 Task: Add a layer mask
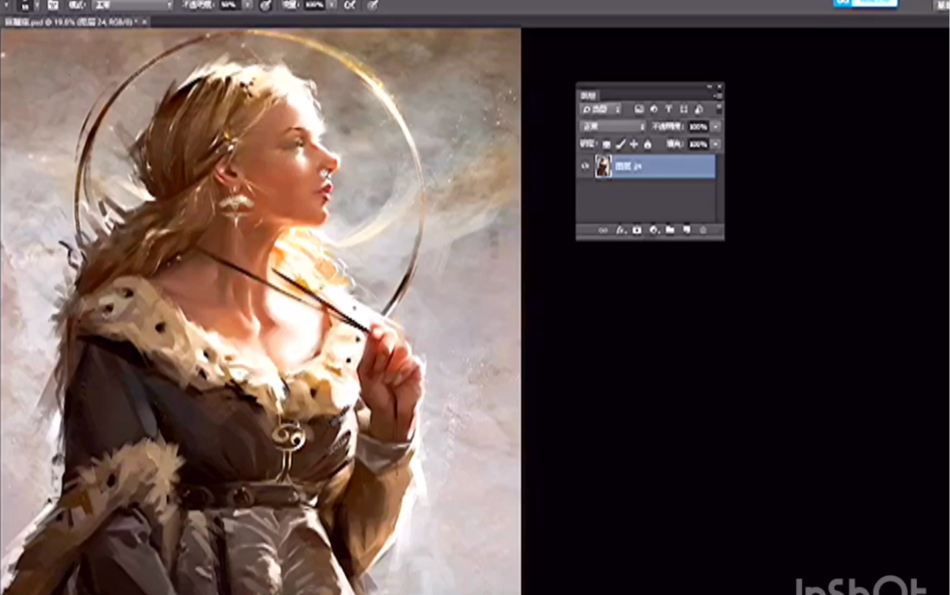(x=637, y=230)
